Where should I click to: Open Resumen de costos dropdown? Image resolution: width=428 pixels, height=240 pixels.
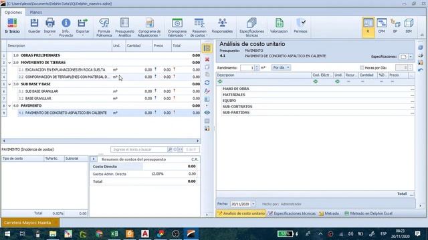pos(207,35)
